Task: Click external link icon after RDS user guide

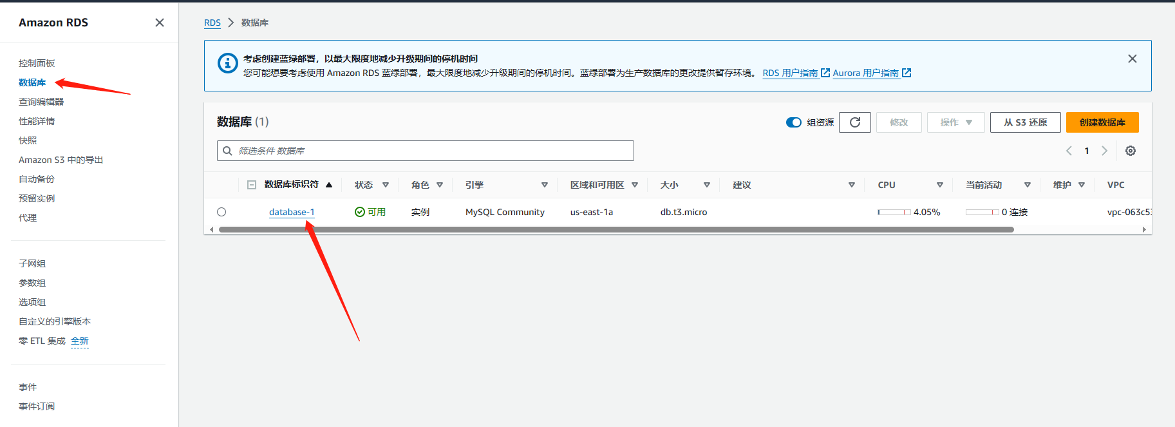Action: 825,73
